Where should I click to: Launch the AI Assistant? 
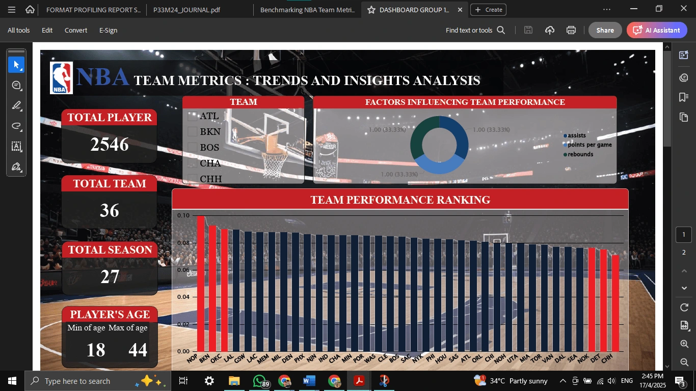pyautogui.click(x=657, y=30)
